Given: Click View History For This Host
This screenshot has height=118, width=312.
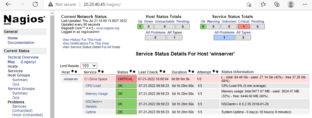Looking at the screenshot, I should point(82,40).
